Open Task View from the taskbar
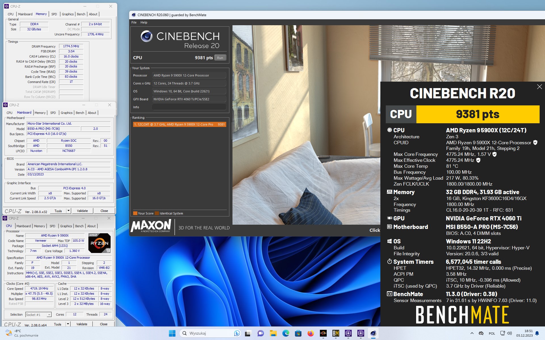545x340 pixels. coord(248,333)
